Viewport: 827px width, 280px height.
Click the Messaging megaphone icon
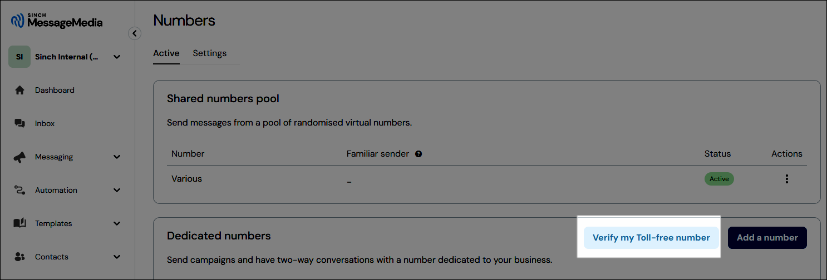pos(20,157)
